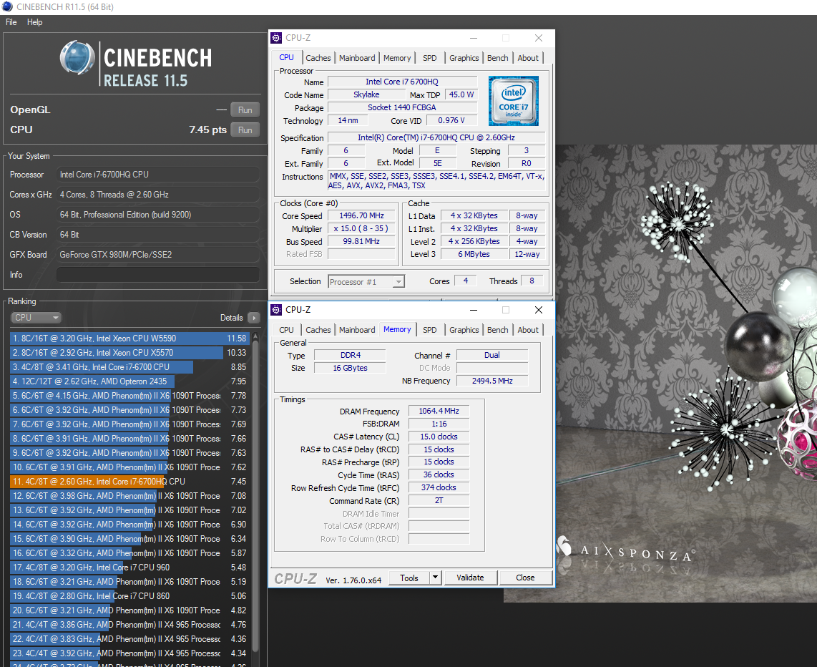Switch to SPD tab in lower CPU-Z window
This screenshot has height=667, width=817.
click(430, 330)
